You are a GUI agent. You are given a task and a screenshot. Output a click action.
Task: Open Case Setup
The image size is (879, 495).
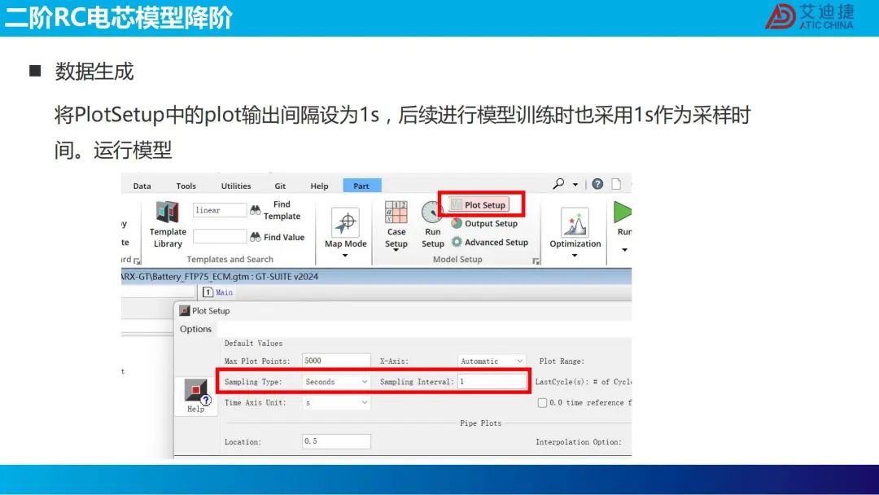396,226
